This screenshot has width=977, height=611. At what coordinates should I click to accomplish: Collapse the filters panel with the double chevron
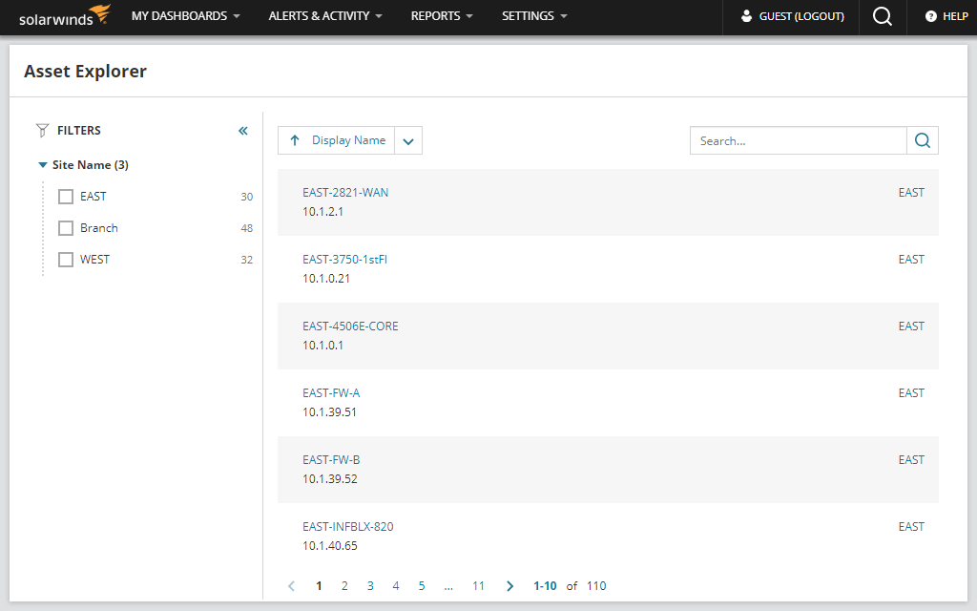click(243, 130)
